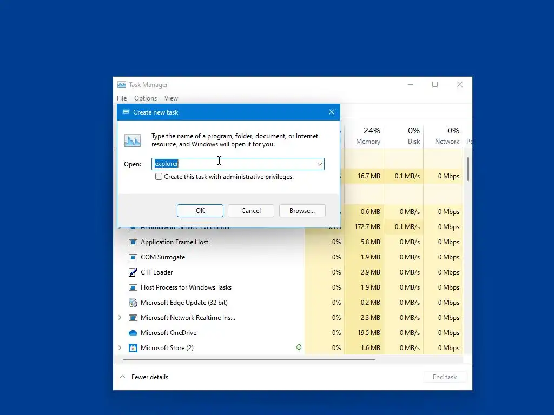Select the CTF Loader pen icon
Viewport: 554px width, 415px height.
click(133, 272)
